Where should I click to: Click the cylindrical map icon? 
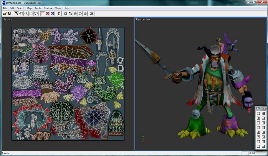(75, 14)
